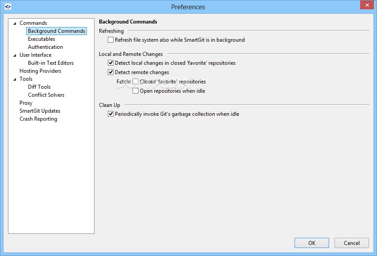This screenshot has width=377, height=256.
Task: Click the Clean Up section label
Action: pyautogui.click(x=110, y=105)
